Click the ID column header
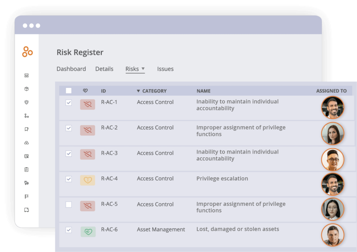The height and width of the screenshot is (252, 357). pos(103,91)
